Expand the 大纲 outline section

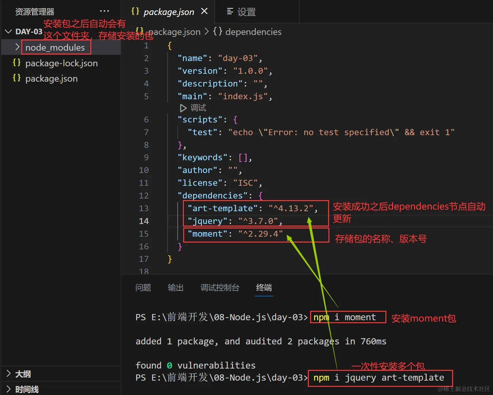coord(9,374)
